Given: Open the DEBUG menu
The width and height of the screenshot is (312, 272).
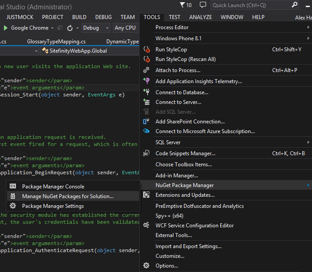Looking at the screenshot, I should click(x=103, y=17).
